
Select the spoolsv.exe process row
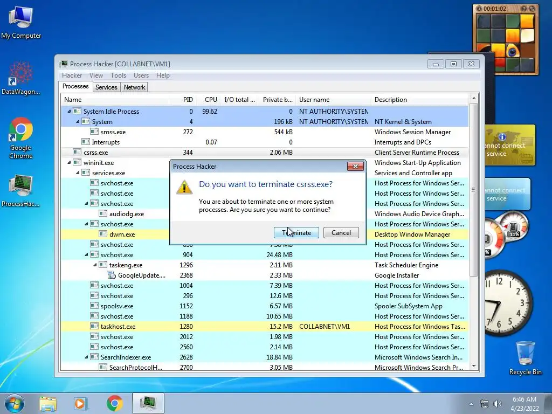[x=265, y=306]
